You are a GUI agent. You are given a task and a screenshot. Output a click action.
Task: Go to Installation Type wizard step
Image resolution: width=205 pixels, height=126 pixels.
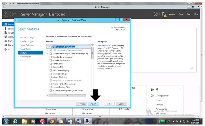[27, 41]
